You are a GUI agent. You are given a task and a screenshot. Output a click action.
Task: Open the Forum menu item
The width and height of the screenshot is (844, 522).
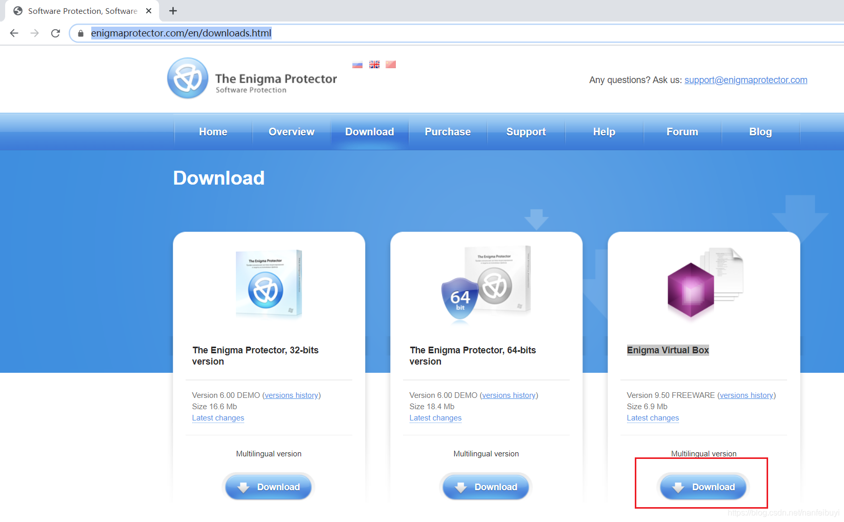tap(682, 132)
